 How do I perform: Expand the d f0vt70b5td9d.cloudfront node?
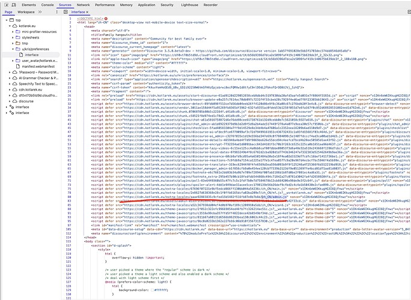coord(10,95)
